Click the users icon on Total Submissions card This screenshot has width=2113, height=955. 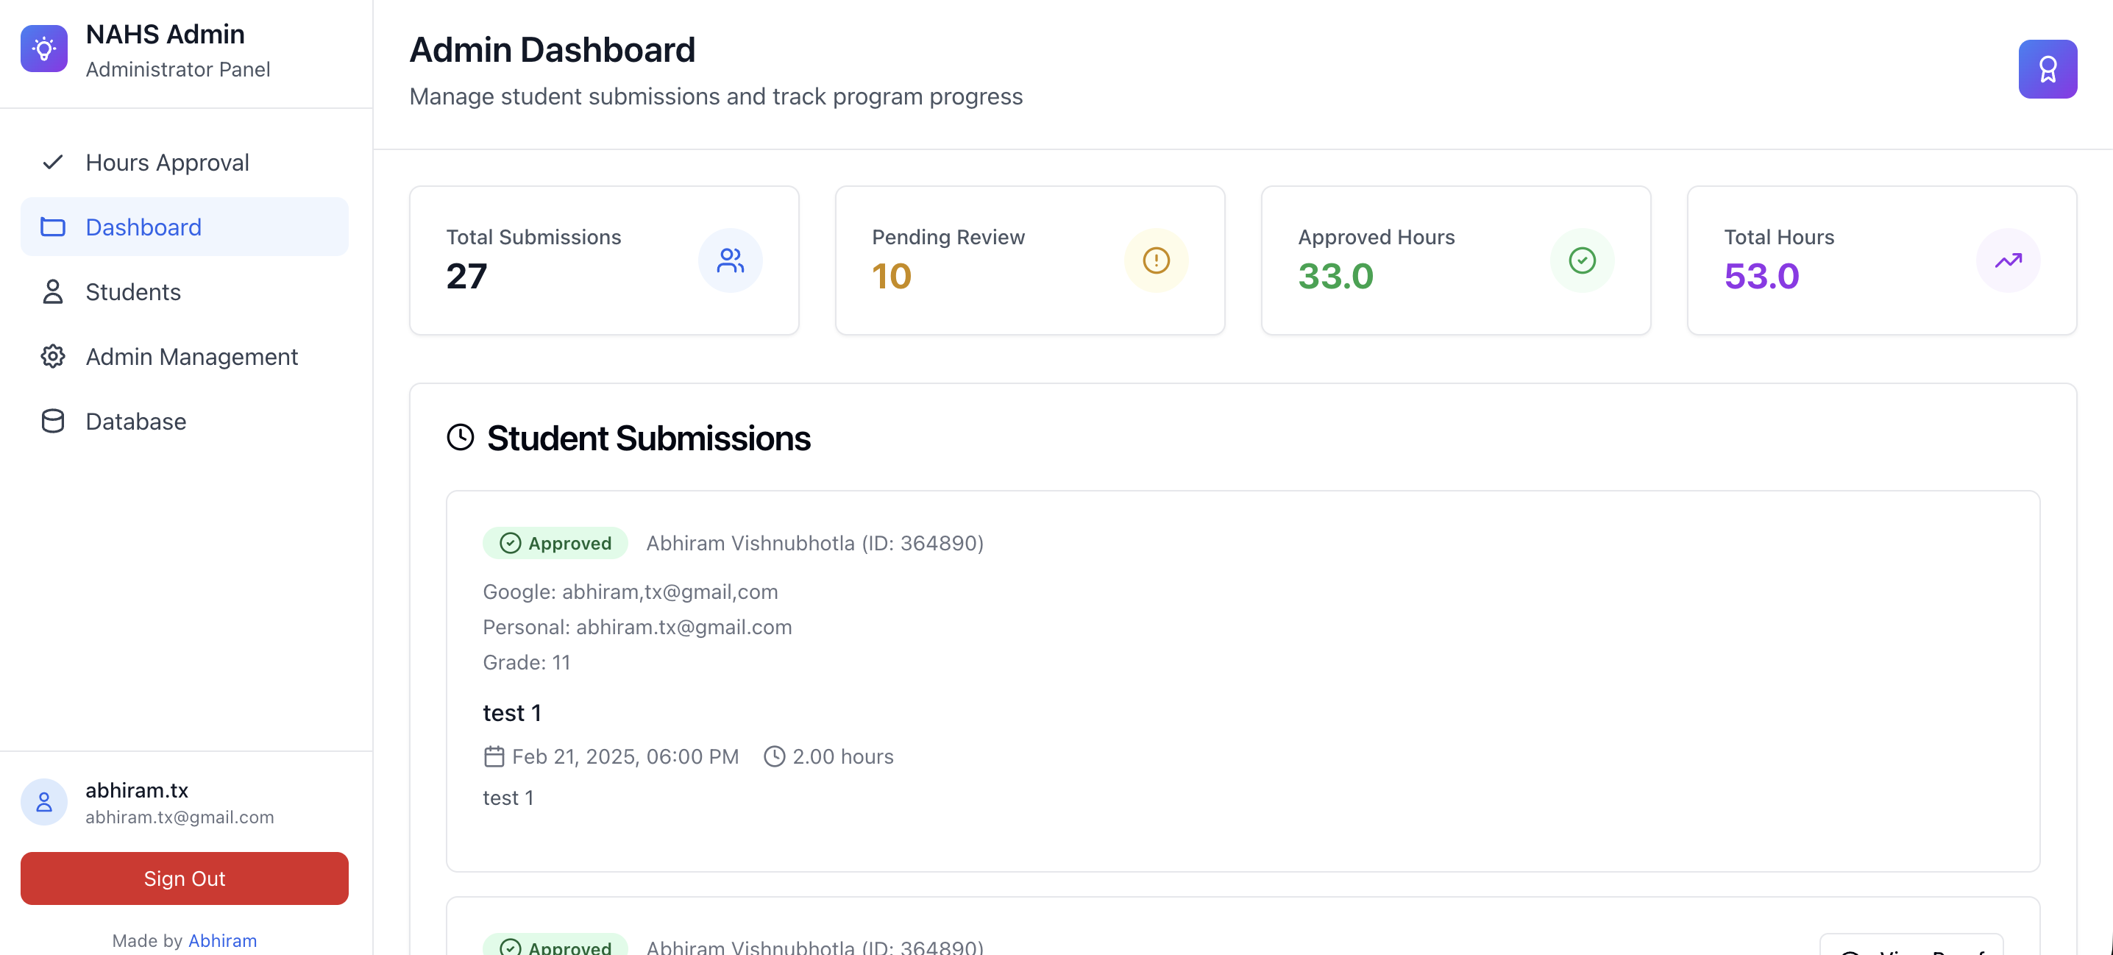(x=730, y=260)
